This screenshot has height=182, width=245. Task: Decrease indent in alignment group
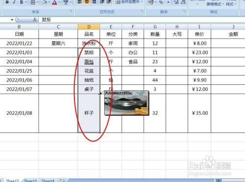(102, 2)
